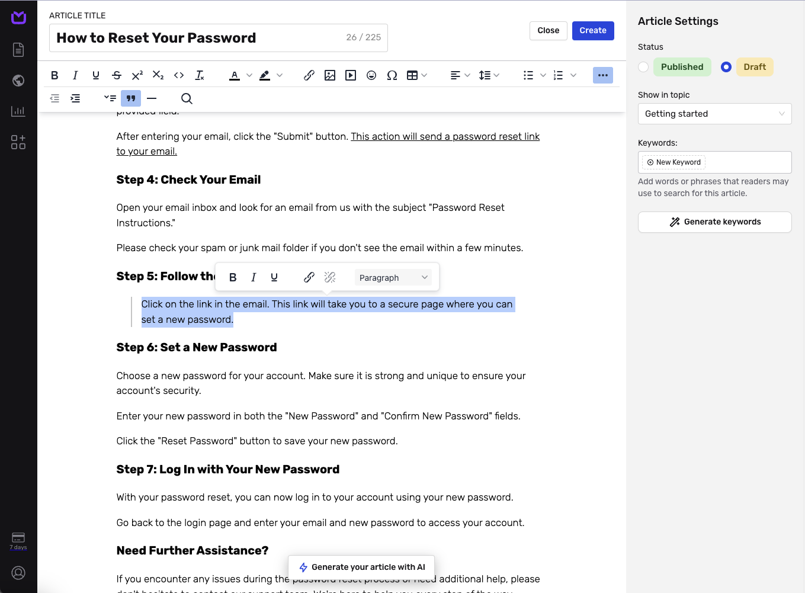Insert an image
805x593 pixels.
click(x=330, y=75)
